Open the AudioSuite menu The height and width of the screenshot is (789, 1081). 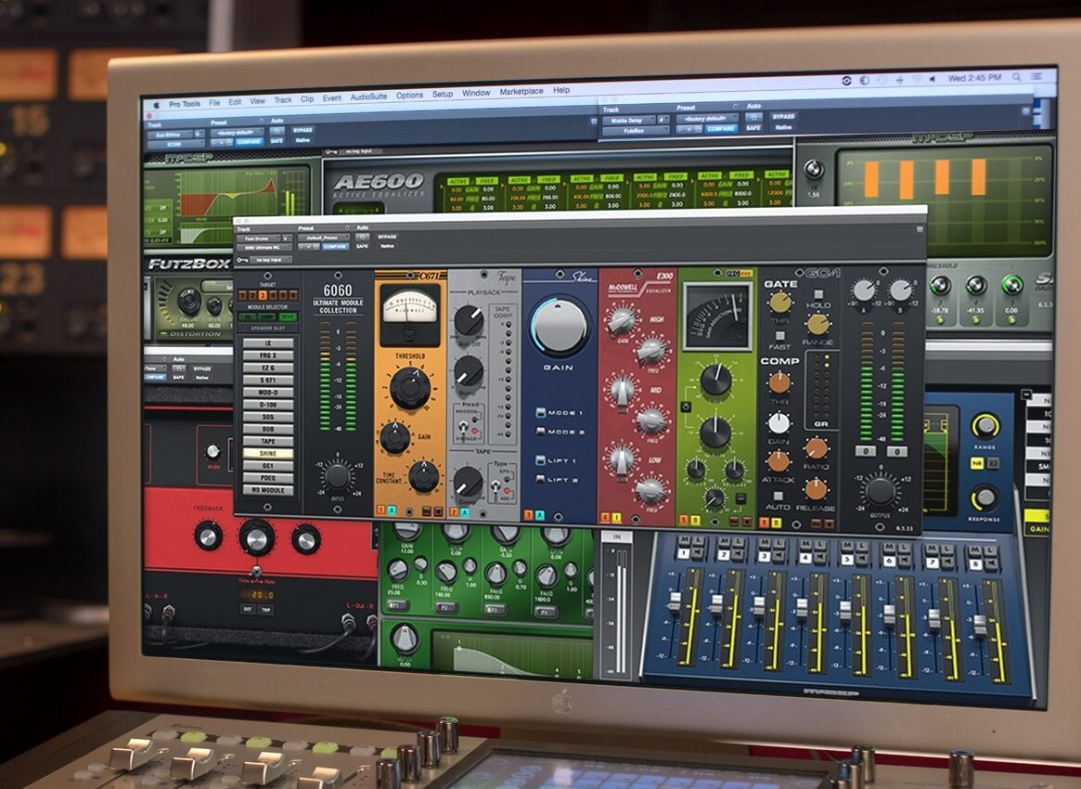pyautogui.click(x=368, y=96)
